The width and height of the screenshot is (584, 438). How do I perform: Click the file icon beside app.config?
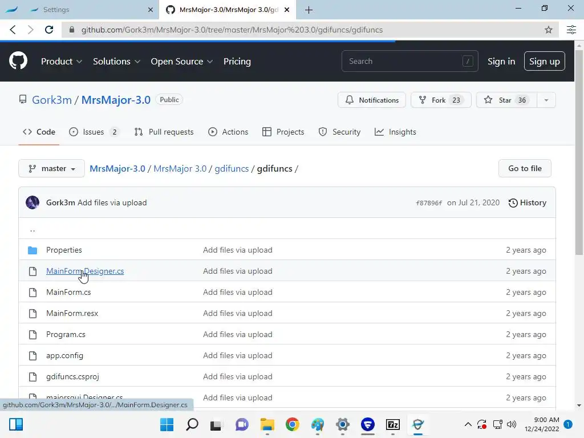pos(33,356)
